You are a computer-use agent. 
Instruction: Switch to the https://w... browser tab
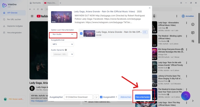[x=50, y=3]
